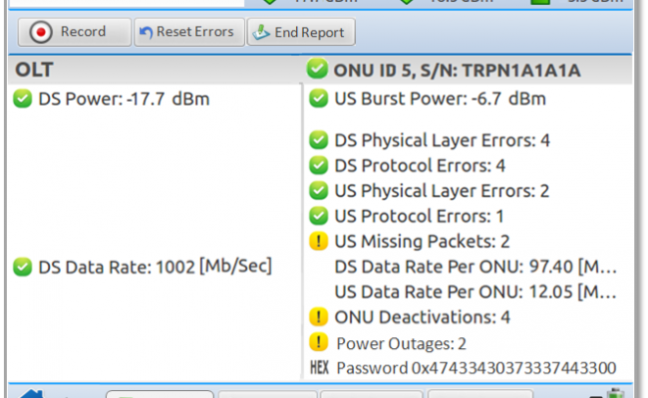The width and height of the screenshot is (648, 398).
Task: Click the Reset Errors button
Action: 188,32
